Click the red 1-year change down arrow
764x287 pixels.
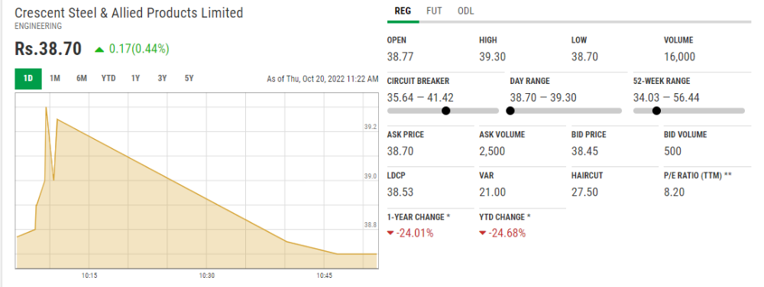click(390, 233)
